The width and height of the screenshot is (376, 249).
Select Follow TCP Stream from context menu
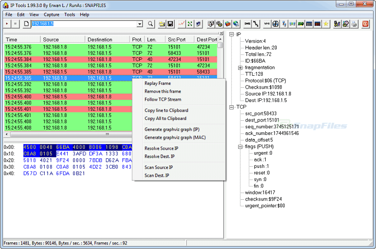[163, 99]
